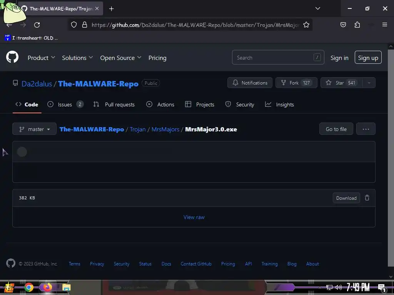The height and width of the screenshot is (295, 394).
Task: Expand the Product menu
Action: click(41, 58)
